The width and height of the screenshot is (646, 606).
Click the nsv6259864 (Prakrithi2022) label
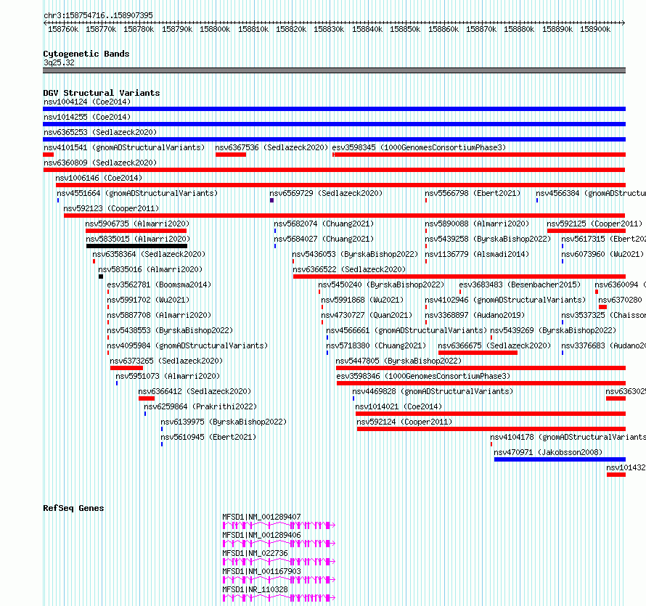[x=200, y=406]
